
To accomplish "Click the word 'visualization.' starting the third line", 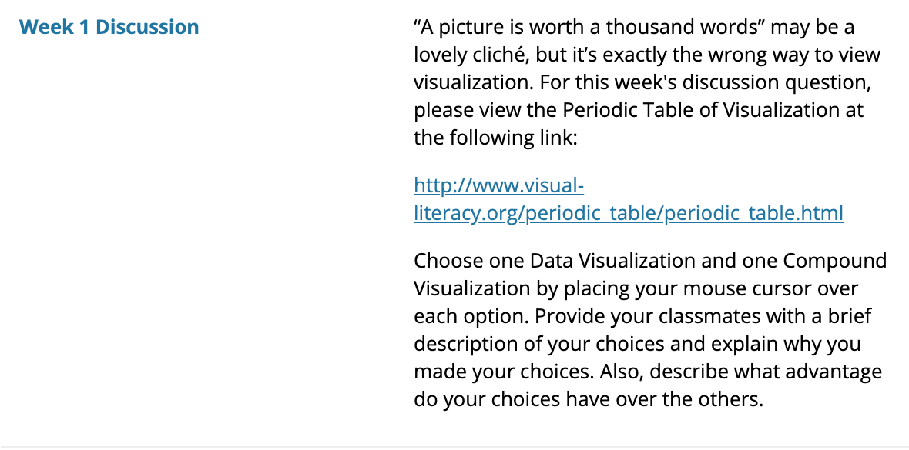I will click(x=473, y=82).
